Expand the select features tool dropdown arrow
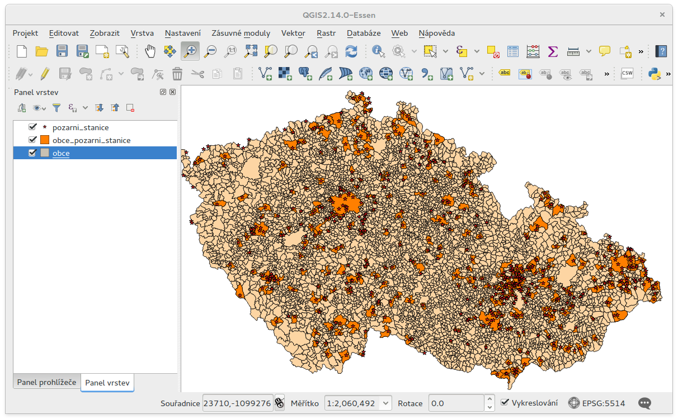 (x=445, y=51)
